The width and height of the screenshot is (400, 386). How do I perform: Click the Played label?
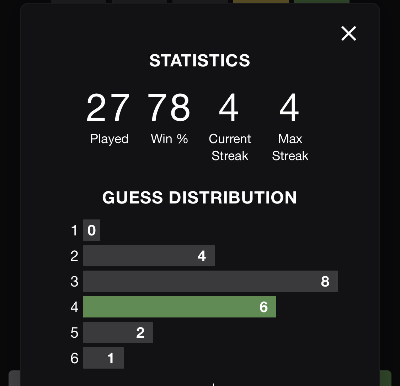pyautogui.click(x=109, y=139)
